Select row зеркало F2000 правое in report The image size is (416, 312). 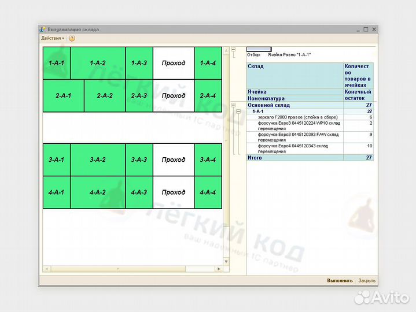click(294, 117)
